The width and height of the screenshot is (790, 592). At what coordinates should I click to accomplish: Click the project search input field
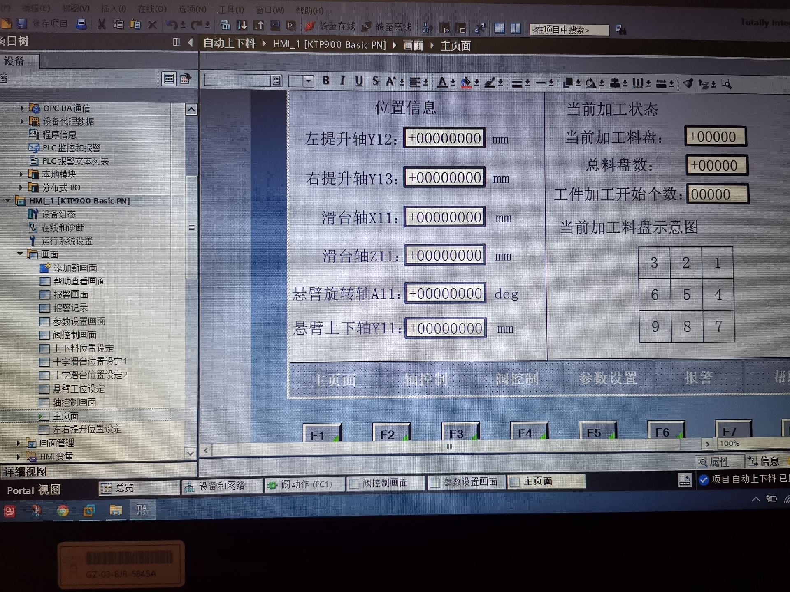[569, 30]
